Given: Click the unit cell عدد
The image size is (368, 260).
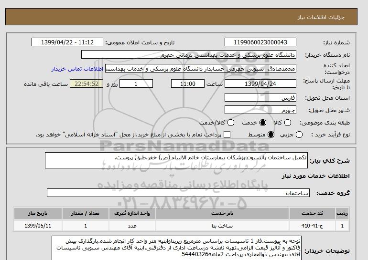Looking at the screenshot, I should tap(132, 226).
